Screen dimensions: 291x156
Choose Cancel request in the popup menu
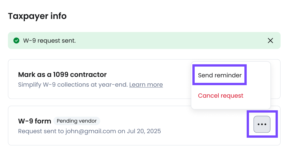point(220,96)
